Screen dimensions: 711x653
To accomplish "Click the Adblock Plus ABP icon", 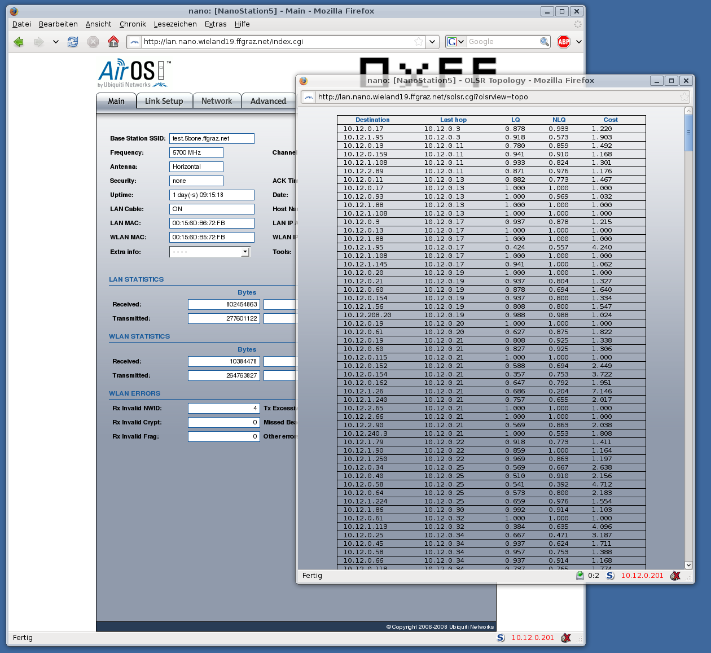I will point(563,42).
